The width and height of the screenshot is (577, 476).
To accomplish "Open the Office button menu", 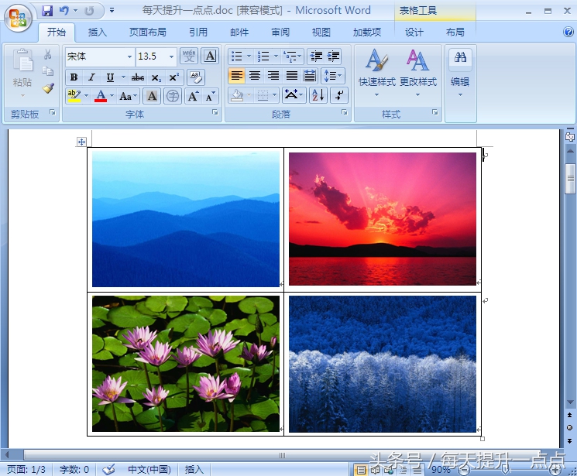I will pos(18,18).
